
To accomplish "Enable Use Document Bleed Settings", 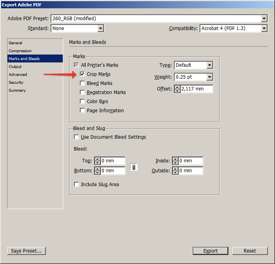I will (76, 137).
